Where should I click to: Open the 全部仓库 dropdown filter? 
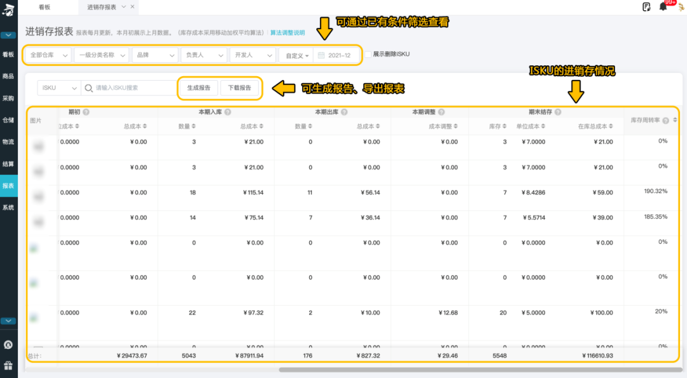point(48,55)
